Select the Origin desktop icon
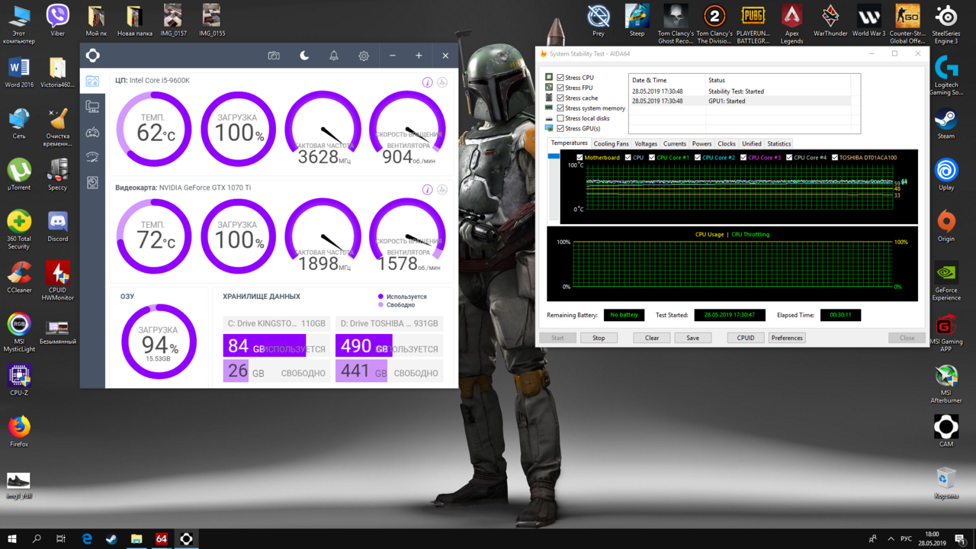The height and width of the screenshot is (549, 976). pyautogui.click(x=946, y=226)
